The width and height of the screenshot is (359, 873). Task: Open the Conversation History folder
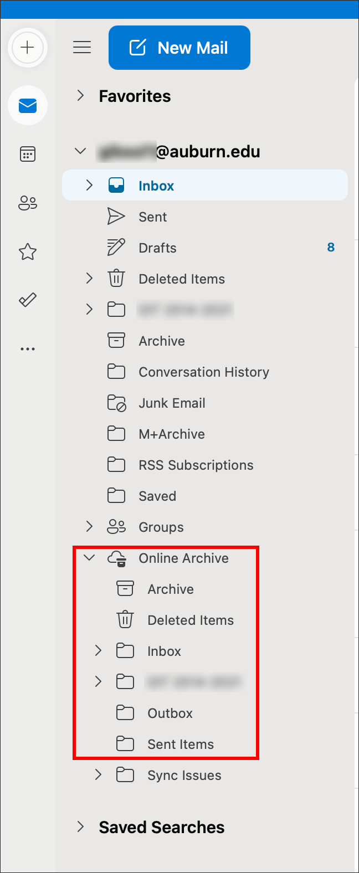204,372
